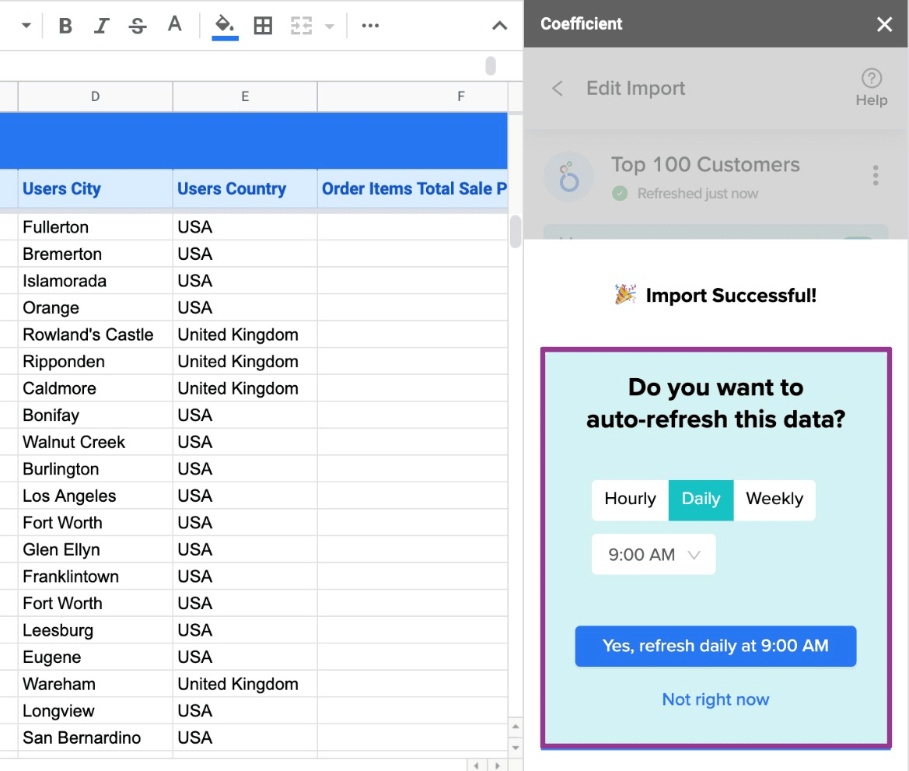Select the Islamorada cell

[95, 281]
